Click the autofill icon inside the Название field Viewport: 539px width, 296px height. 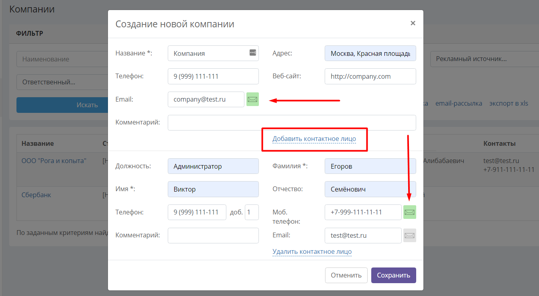pos(252,53)
